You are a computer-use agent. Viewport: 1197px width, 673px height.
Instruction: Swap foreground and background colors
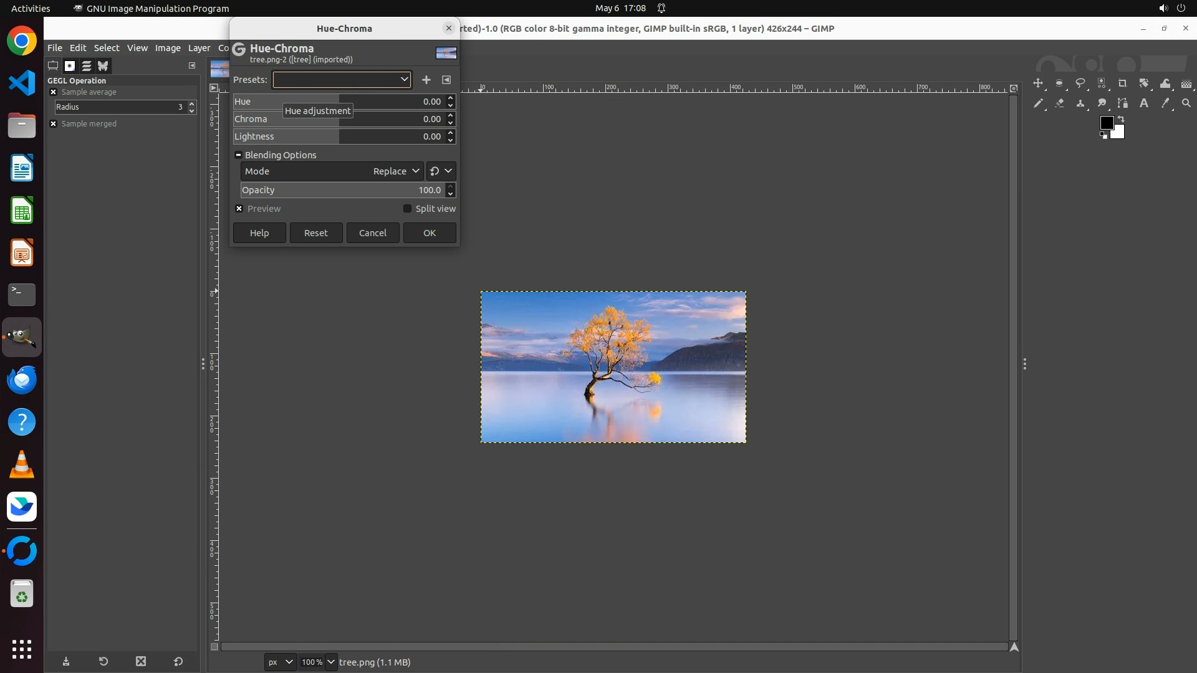(x=1120, y=119)
